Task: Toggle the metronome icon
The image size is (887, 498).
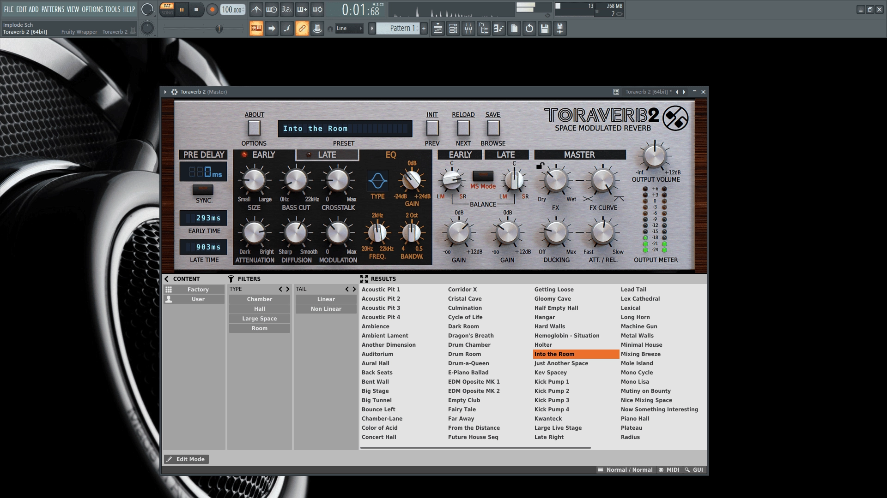Action: pyautogui.click(x=256, y=10)
